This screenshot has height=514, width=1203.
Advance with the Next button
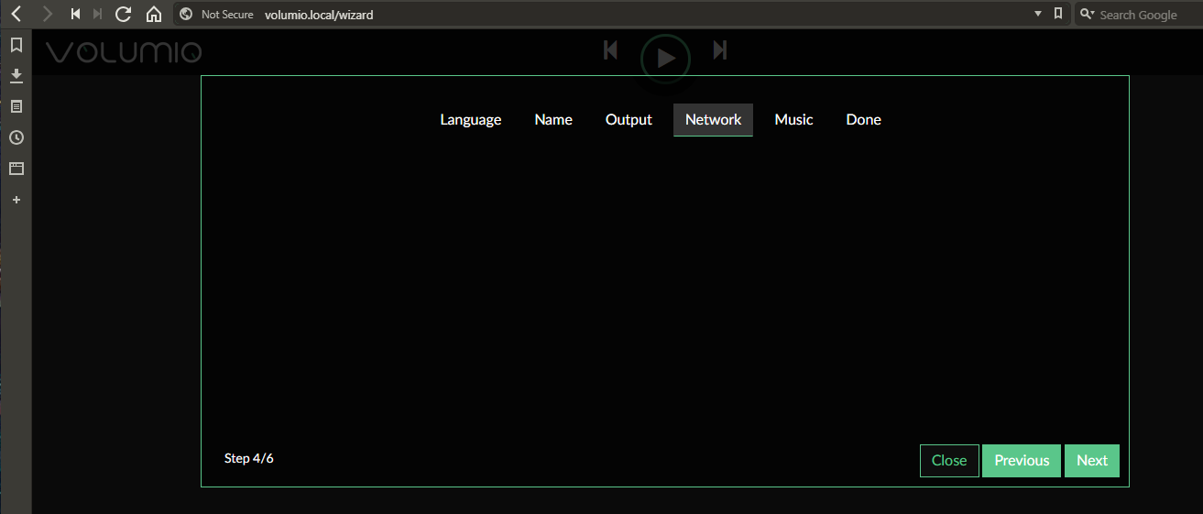coord(1092,461)
